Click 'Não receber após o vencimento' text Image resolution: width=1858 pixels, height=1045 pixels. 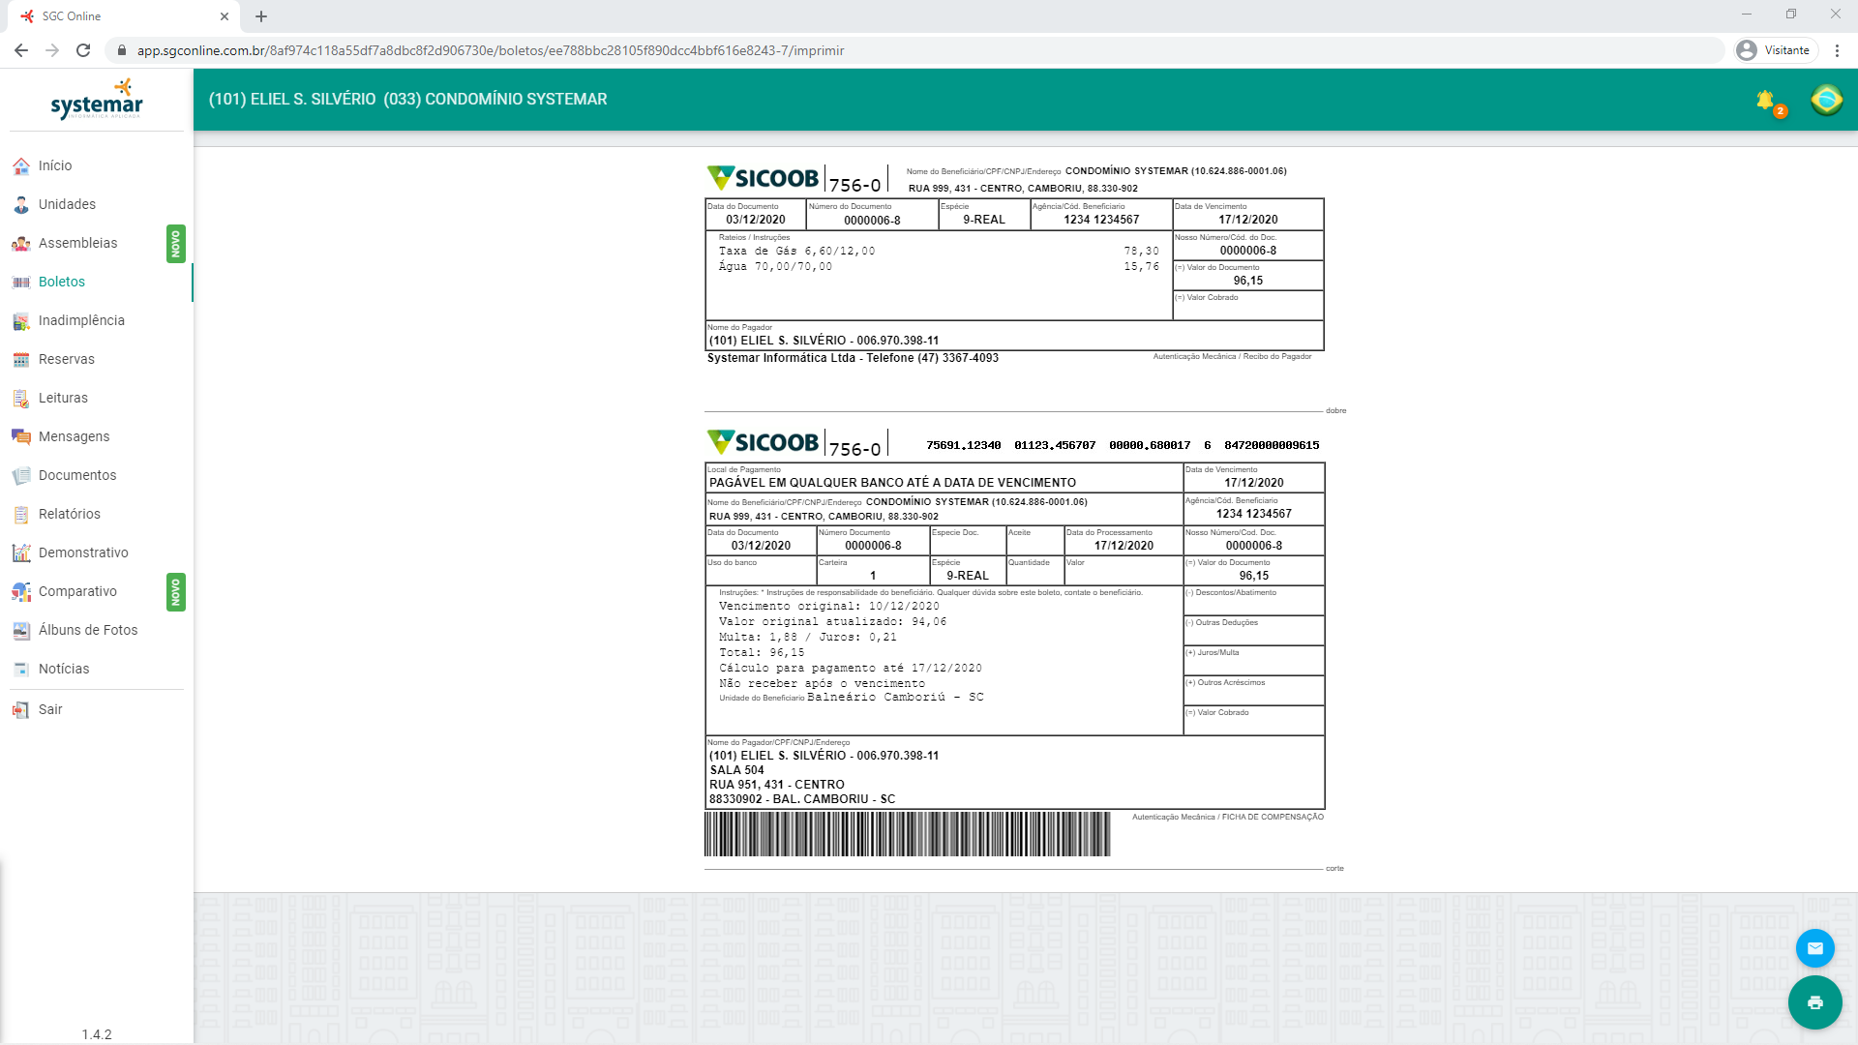(822, 684)
